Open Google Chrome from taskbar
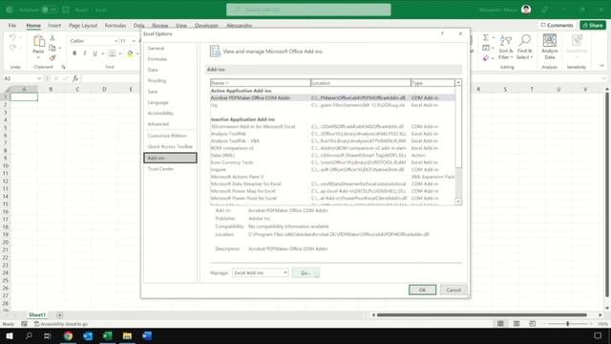 (68, 335)
